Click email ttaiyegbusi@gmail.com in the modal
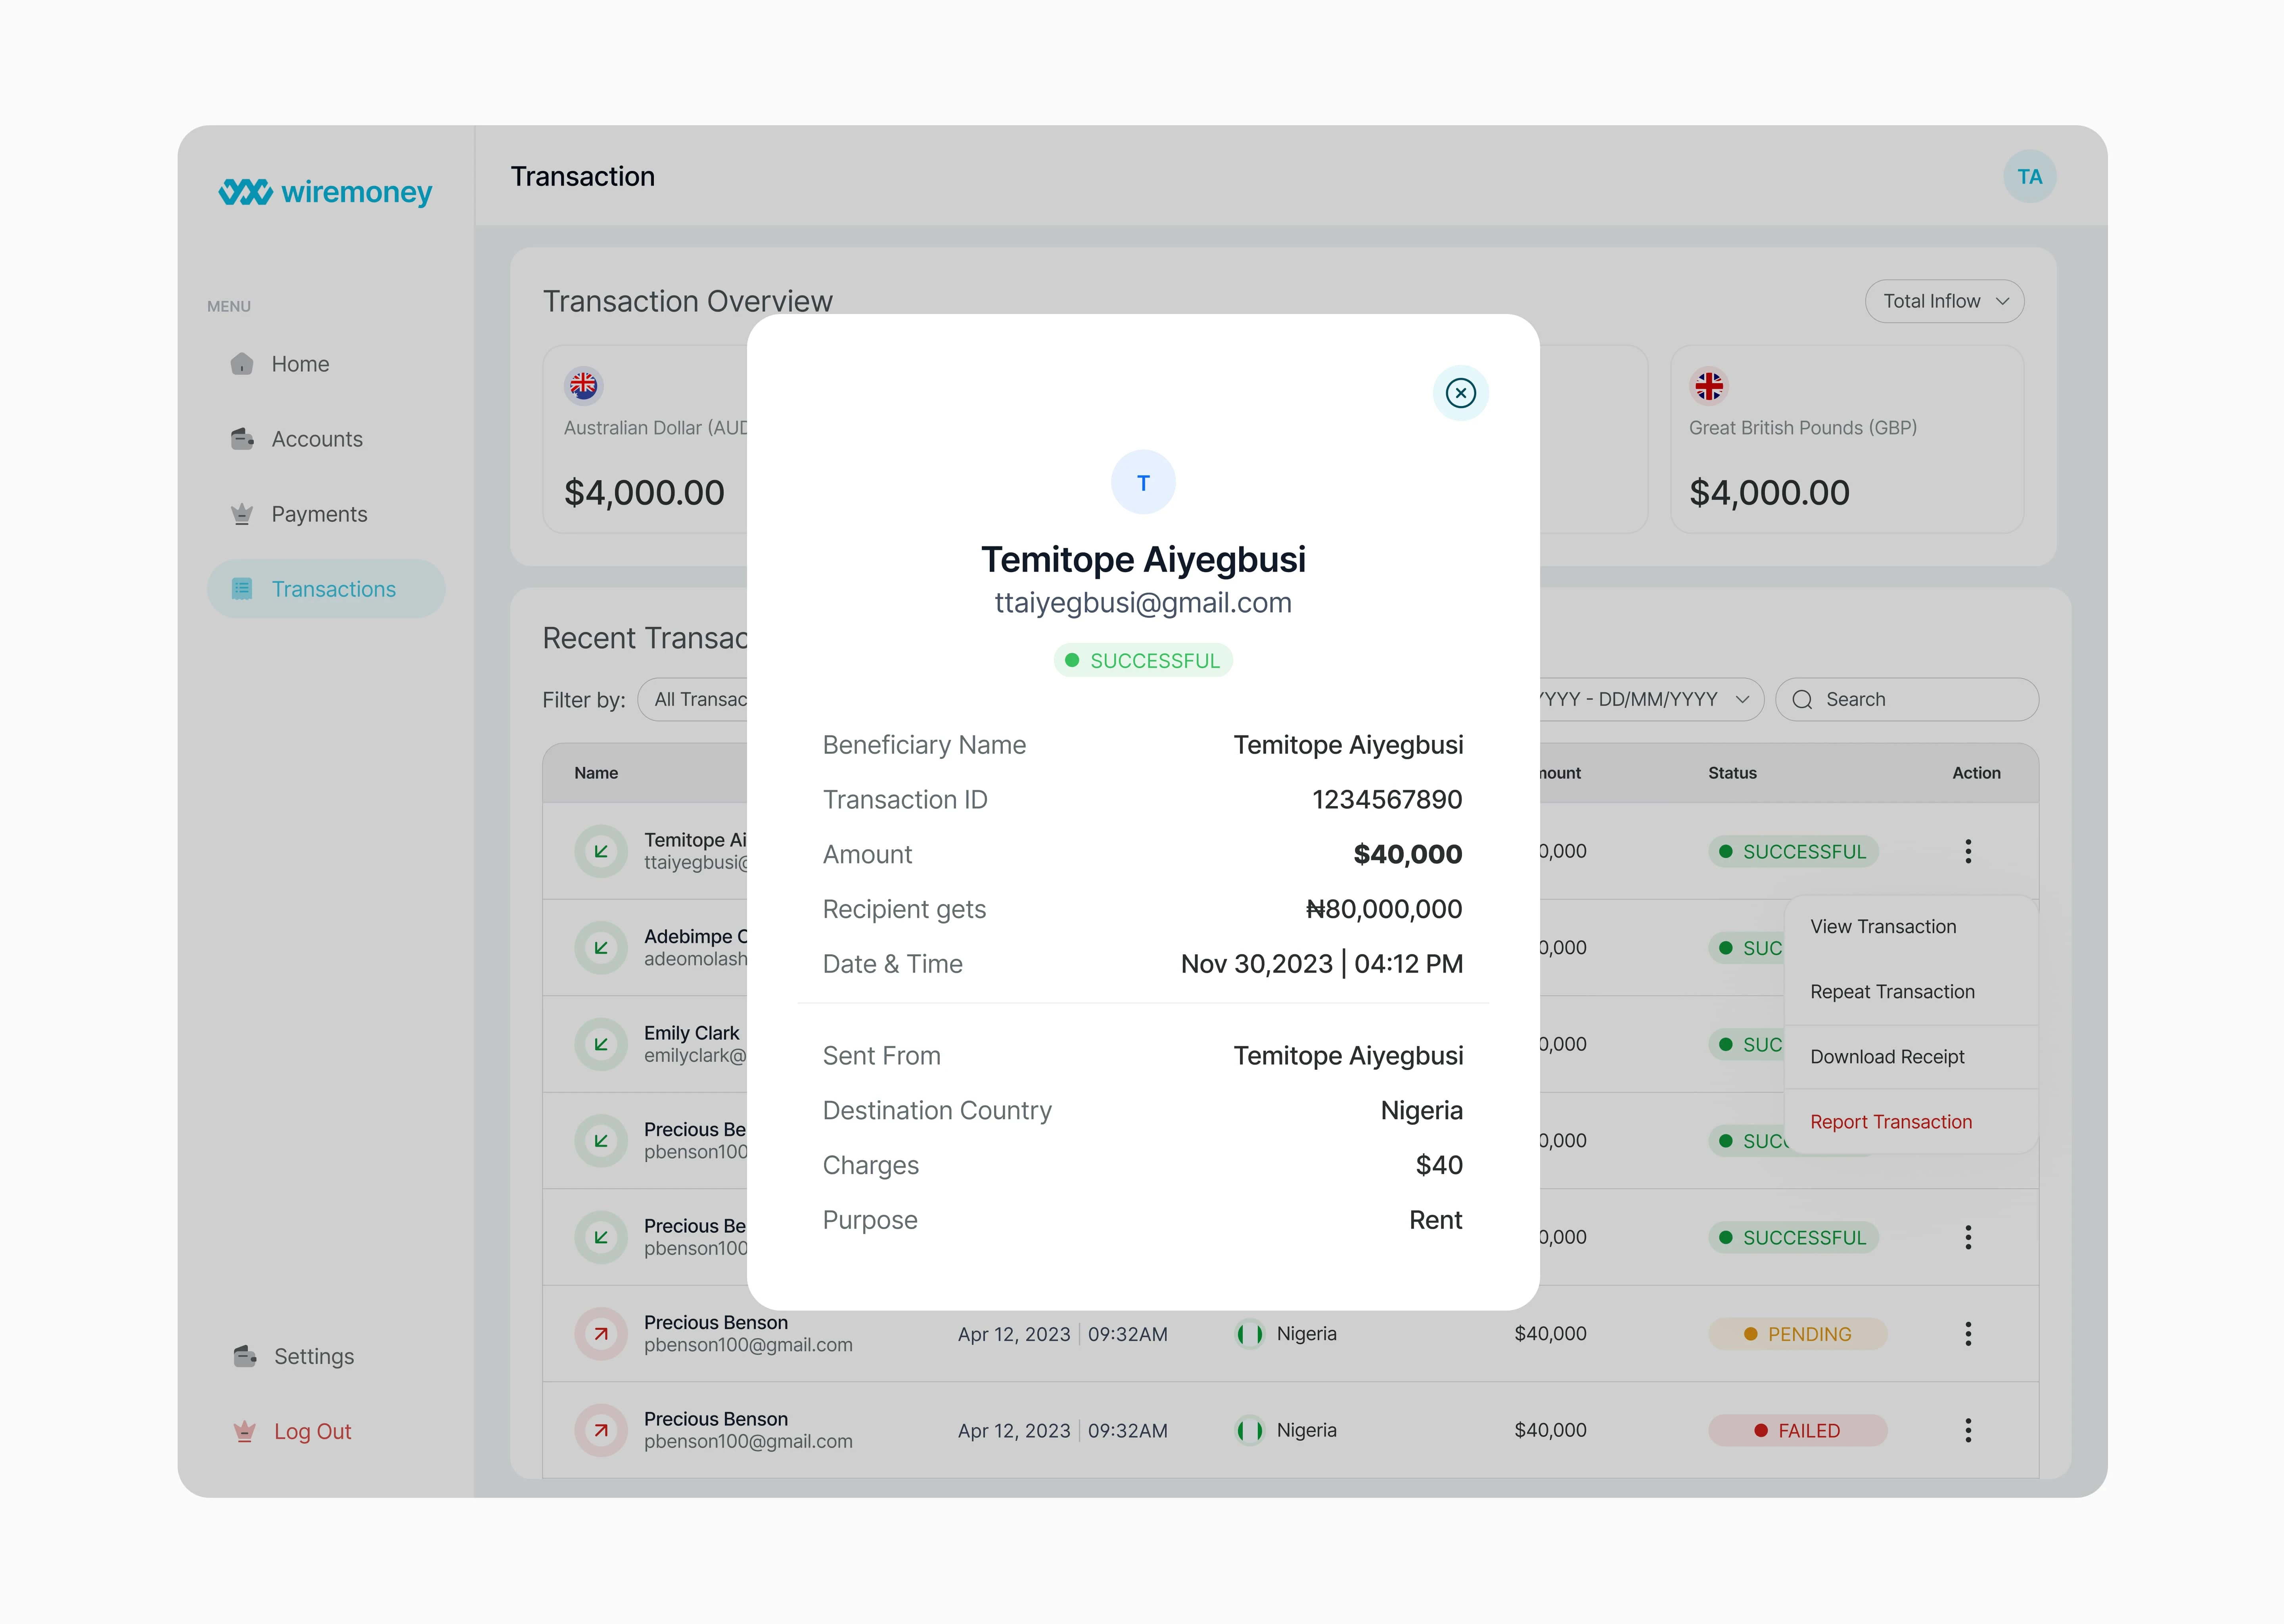 coord(1143,603)
